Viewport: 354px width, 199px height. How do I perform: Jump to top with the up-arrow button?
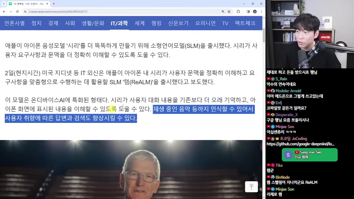(251, 187)
